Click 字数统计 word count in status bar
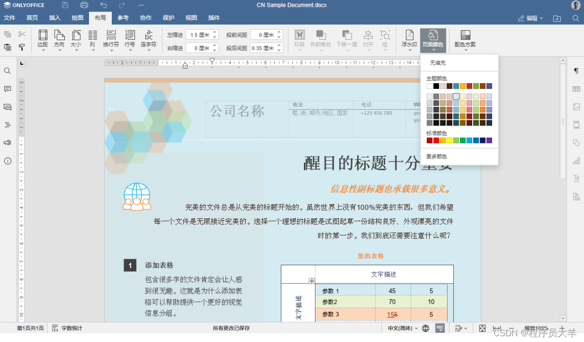584x342 pixels. [x=67, y=328]
